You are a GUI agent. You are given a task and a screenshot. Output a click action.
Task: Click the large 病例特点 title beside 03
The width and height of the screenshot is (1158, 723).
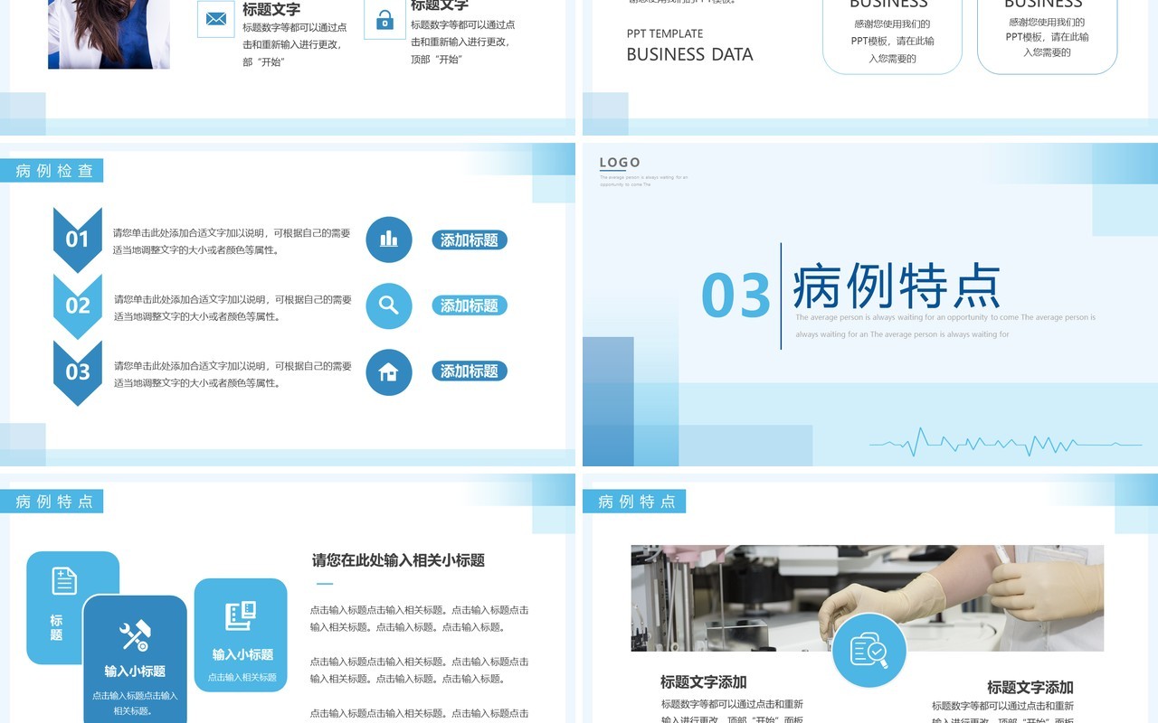click(897, 286)
